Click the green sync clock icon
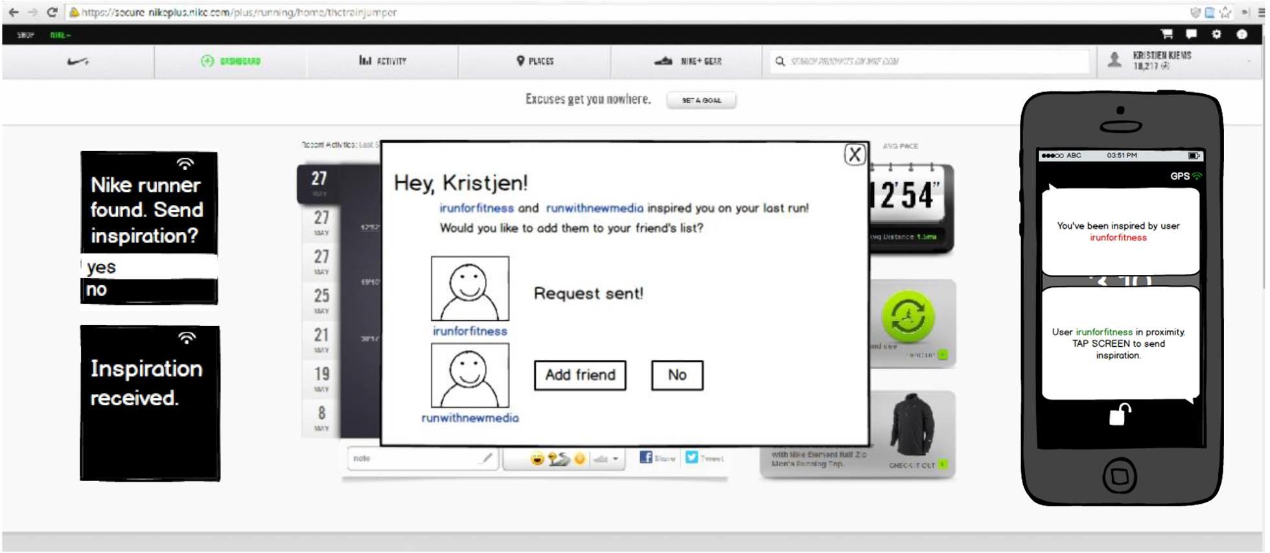 pos(908,317)
